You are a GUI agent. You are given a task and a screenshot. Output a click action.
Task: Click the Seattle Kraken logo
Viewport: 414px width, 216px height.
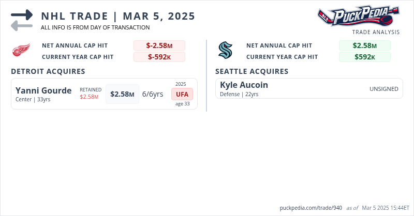click(226, 51)
